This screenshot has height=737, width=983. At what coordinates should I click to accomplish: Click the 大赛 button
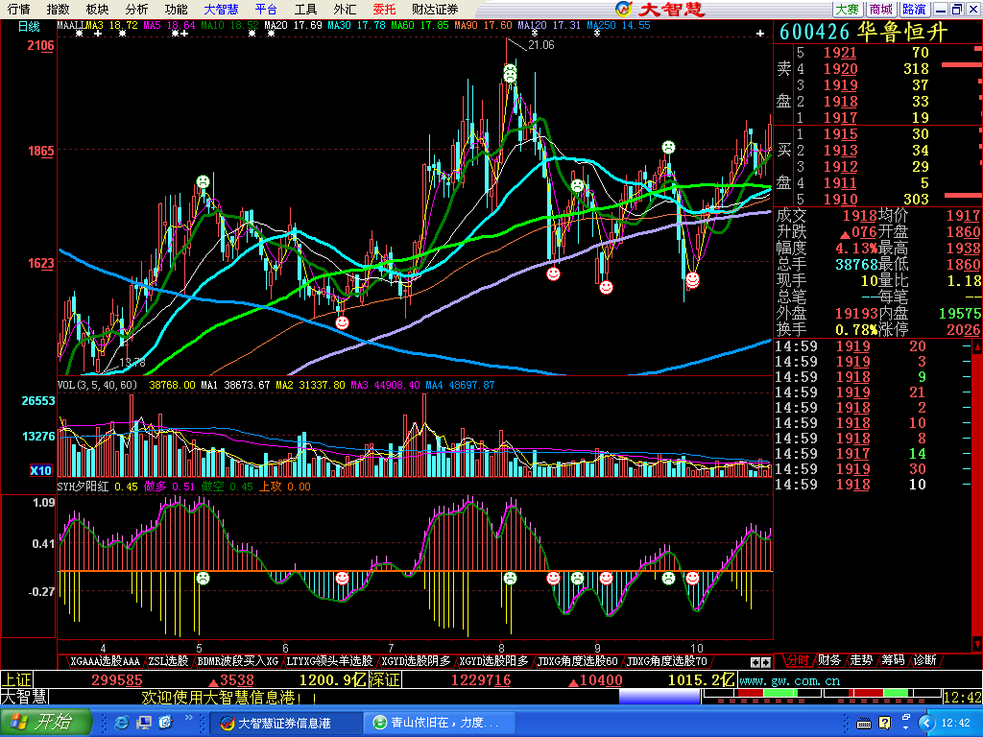click(x=848, y=9)
